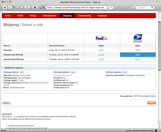
Task: Edit the Delivery options section
Action: [125, 72]
